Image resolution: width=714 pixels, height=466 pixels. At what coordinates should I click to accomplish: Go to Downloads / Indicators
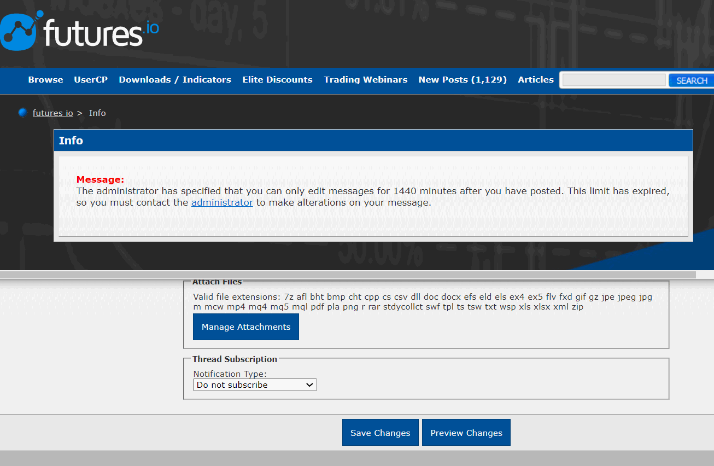175,80
